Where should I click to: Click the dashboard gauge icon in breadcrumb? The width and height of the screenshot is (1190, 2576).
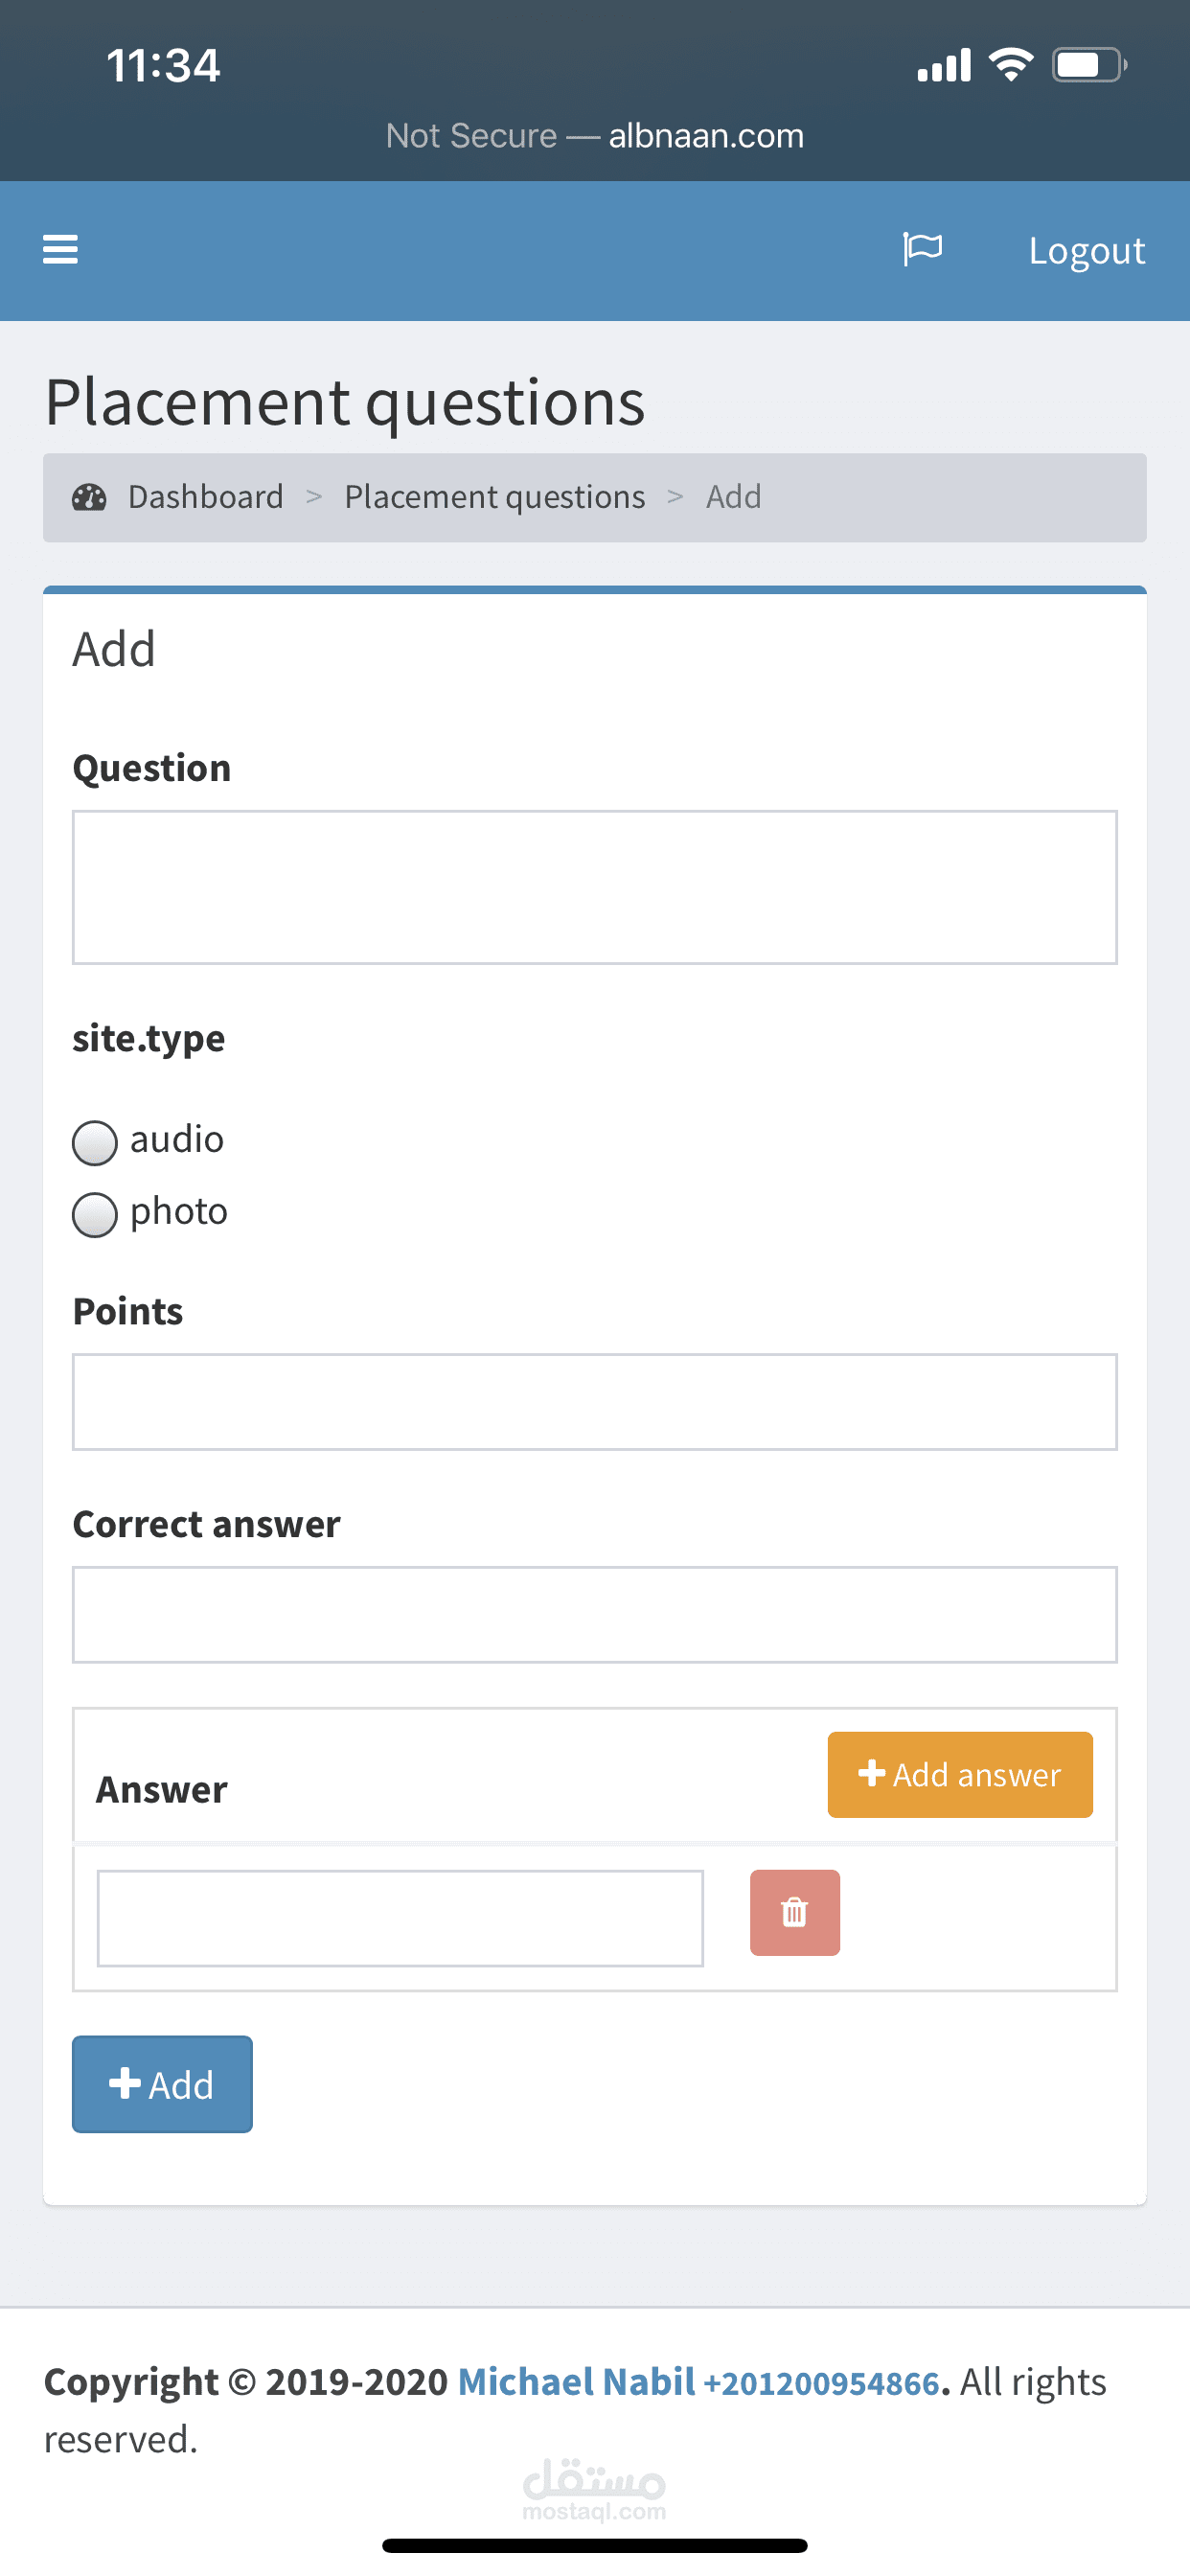coord(89,497)
